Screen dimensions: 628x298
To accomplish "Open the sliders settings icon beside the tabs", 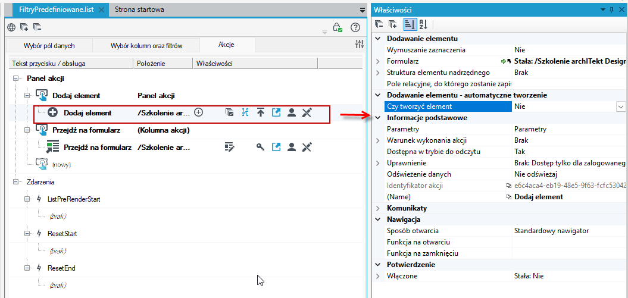I will click(x=360, y=45).
